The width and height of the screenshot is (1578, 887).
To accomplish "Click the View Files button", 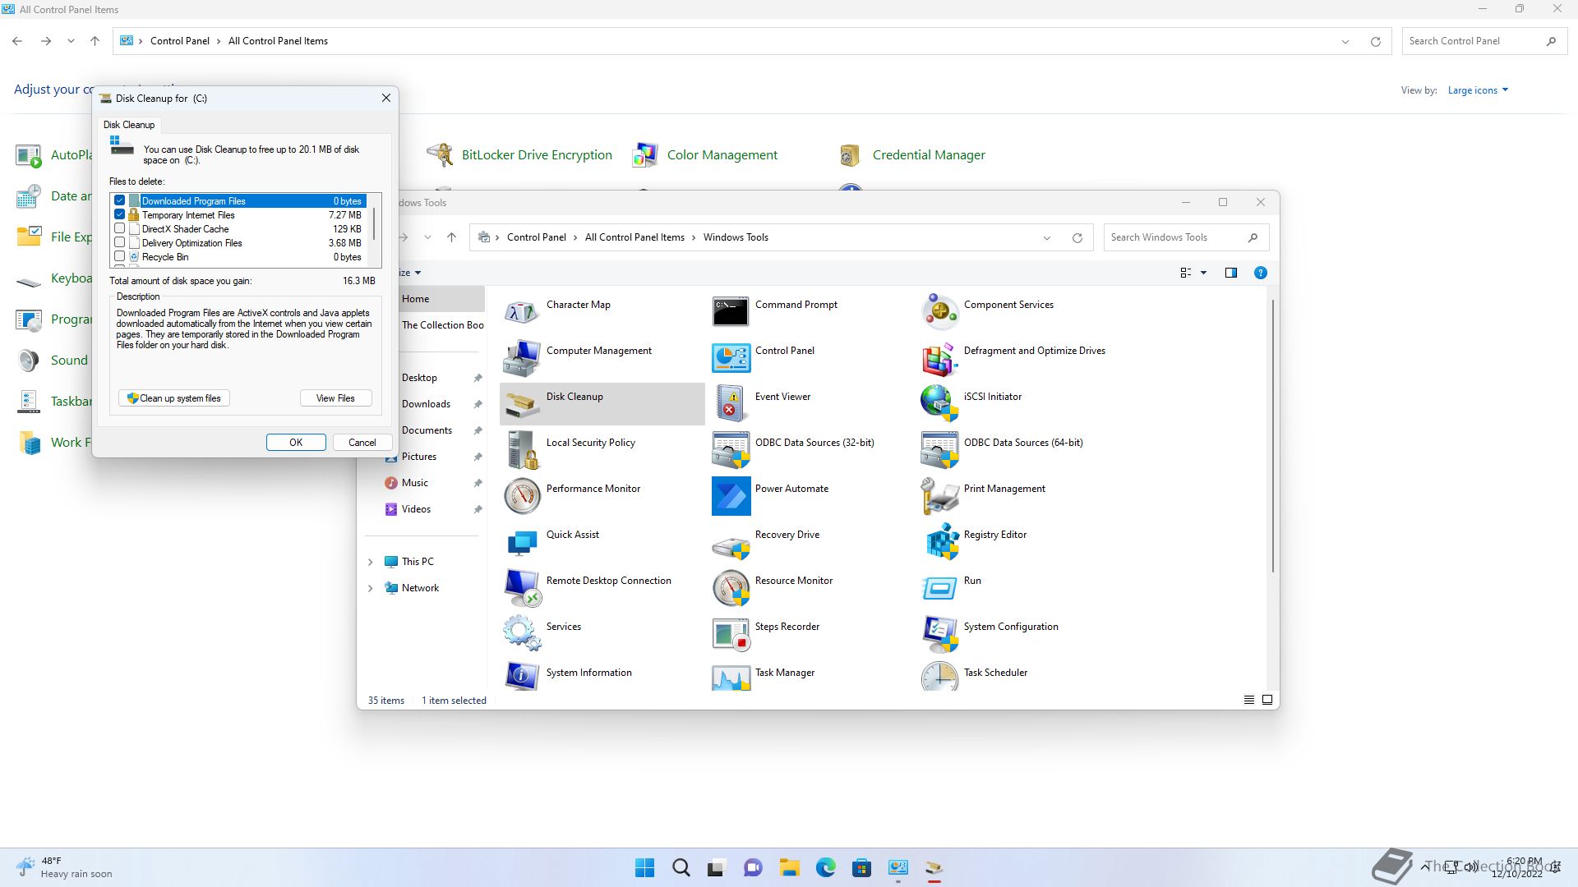I will (335, 398).
